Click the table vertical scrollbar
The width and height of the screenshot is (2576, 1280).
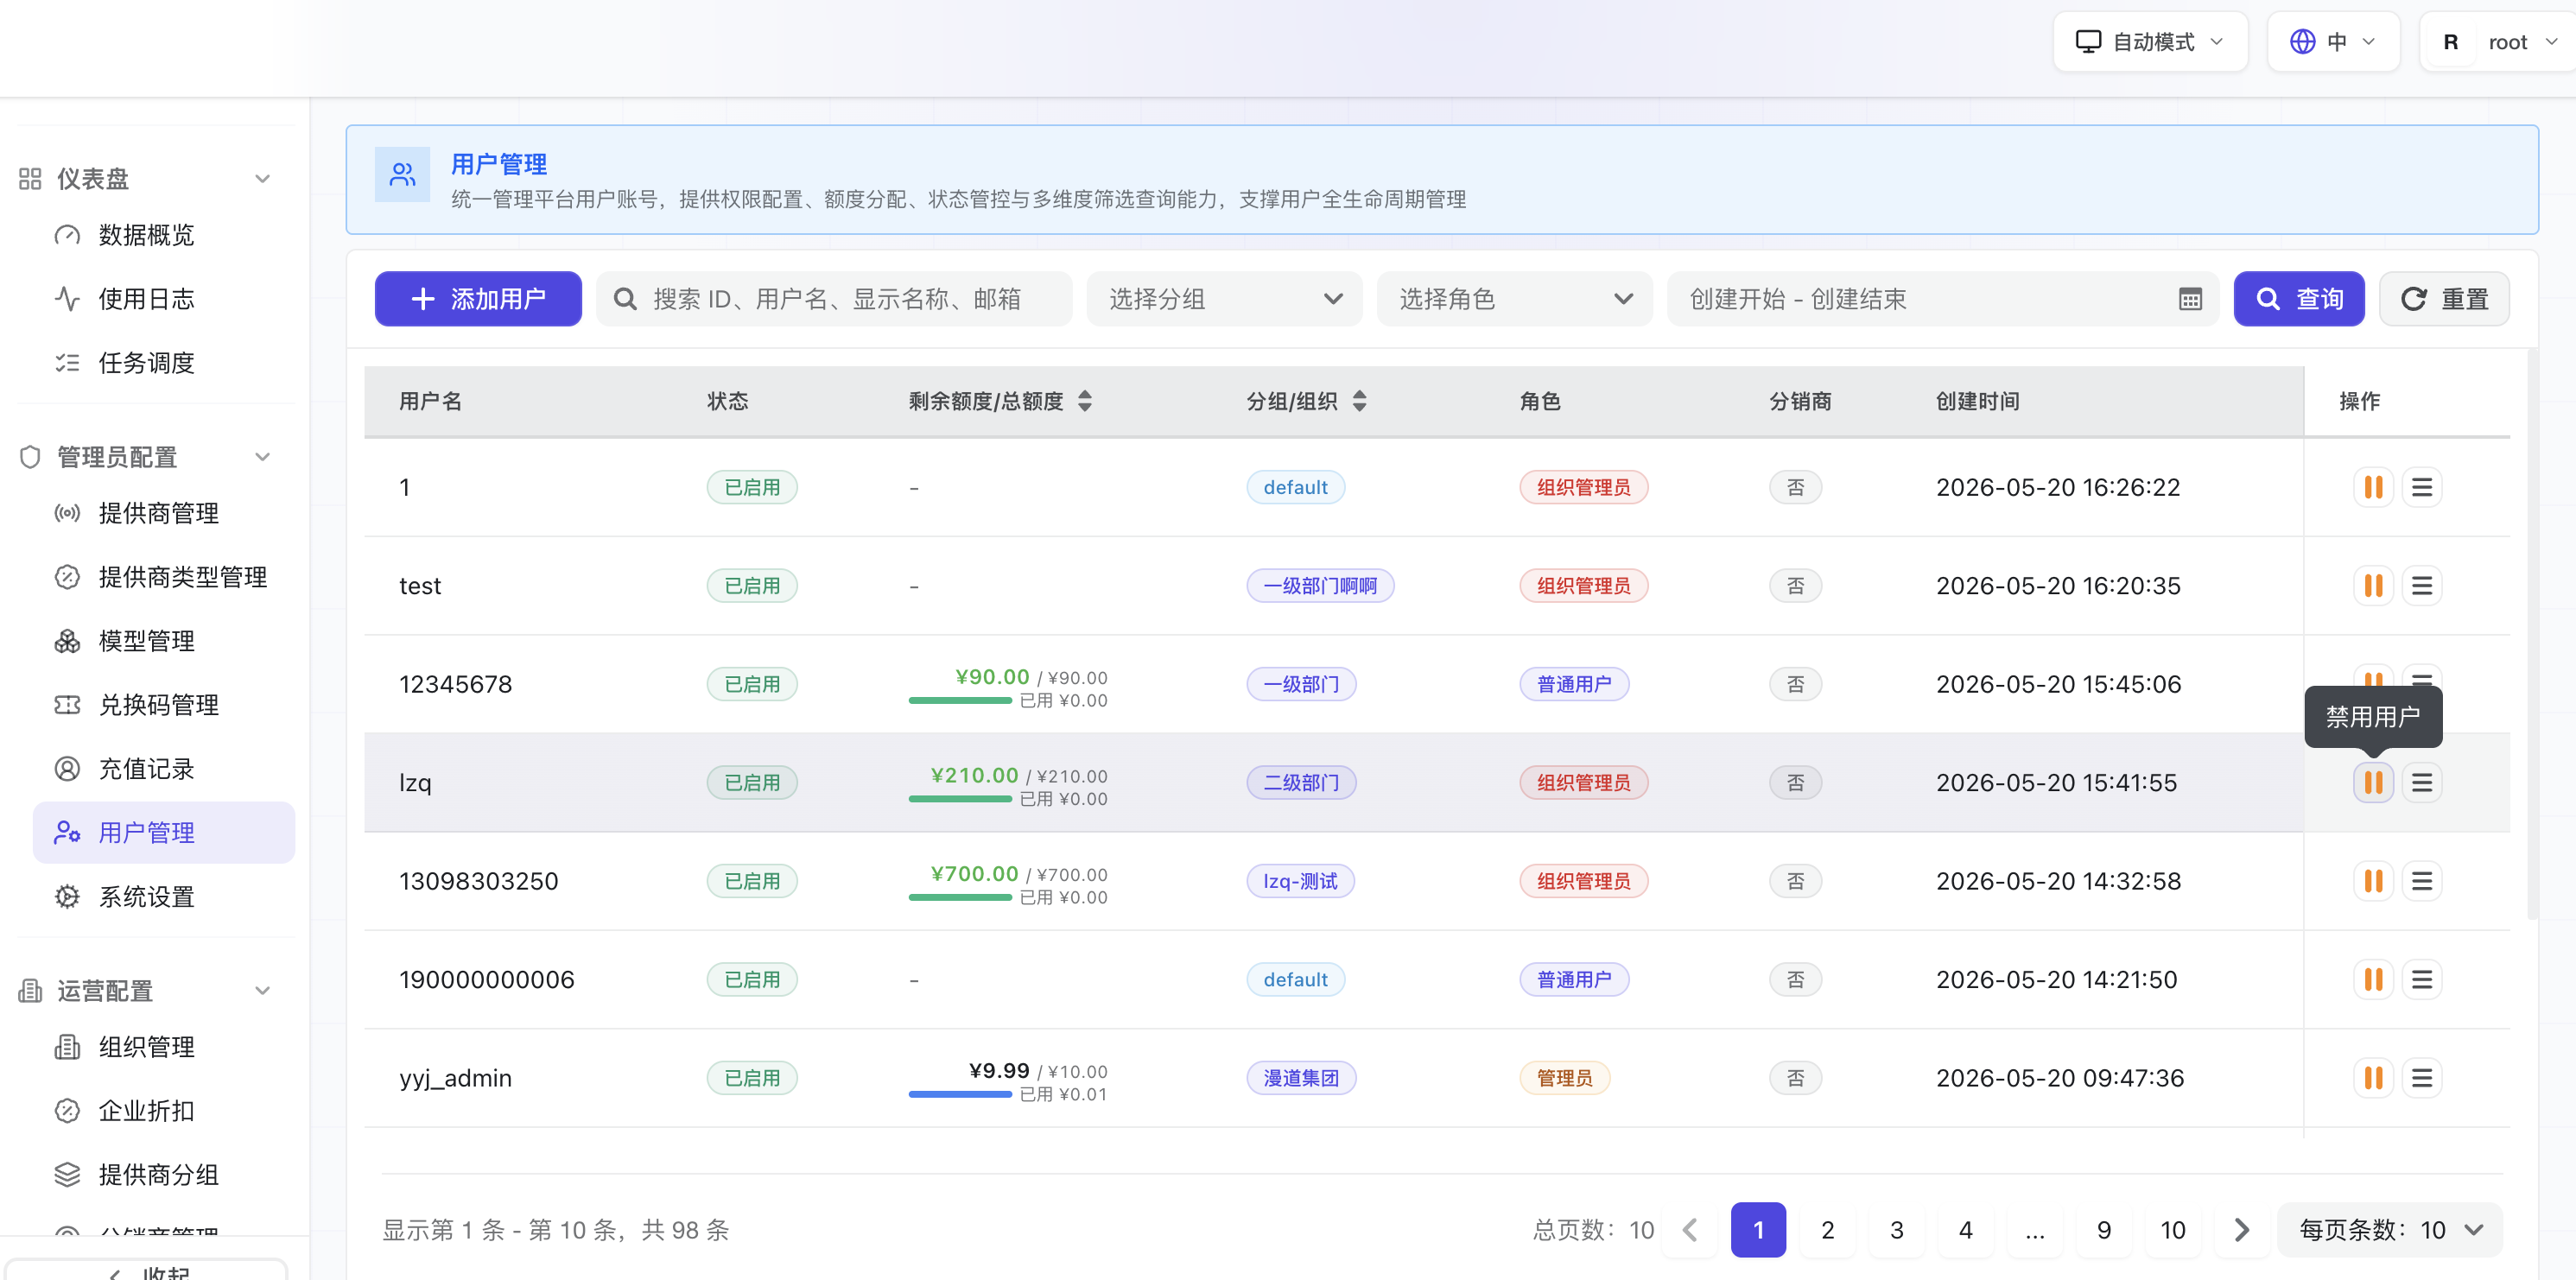point(2532,635)
